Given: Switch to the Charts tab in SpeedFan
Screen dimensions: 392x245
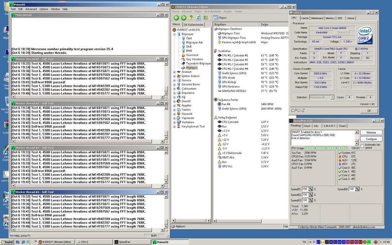Looking at the screenshot, I should (x=342, y=126).
